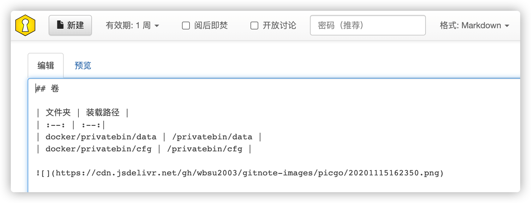The width and height of the screenshot is (531, 203).
Task: Create a new paste with 新建
Action: (70, 25)
